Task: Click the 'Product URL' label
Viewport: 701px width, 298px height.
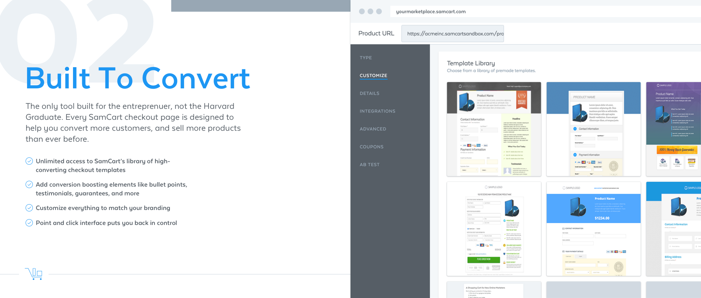Action: click(376, 33)
